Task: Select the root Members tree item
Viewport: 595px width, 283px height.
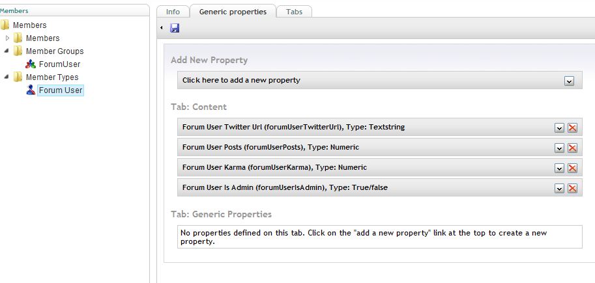Action: tap(29, 25)
